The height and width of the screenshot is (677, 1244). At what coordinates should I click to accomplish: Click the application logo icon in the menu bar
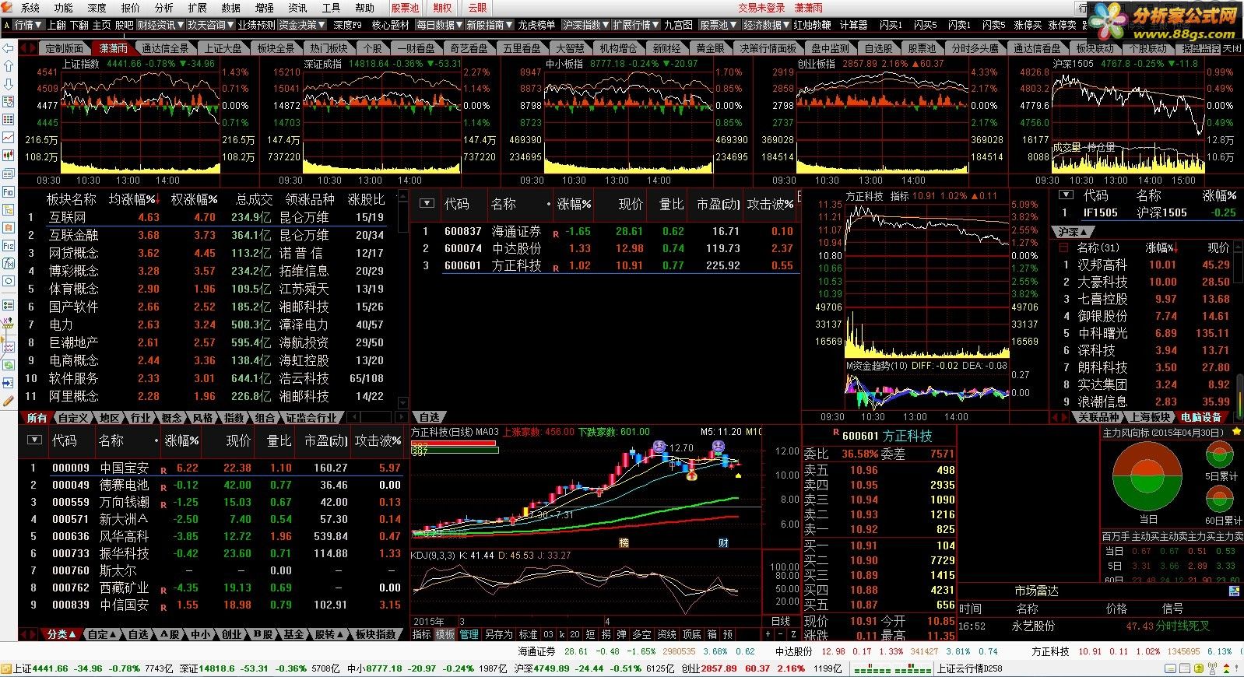(x=8, y=7)
